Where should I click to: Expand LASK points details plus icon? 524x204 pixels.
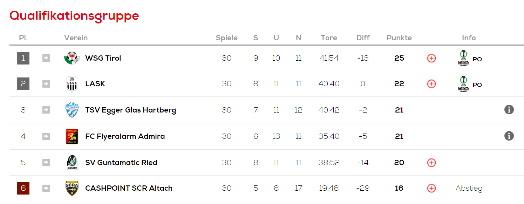[431, 84]
